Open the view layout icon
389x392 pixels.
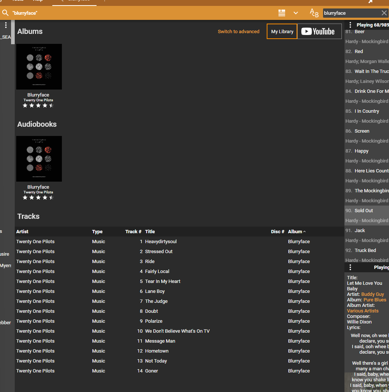(282, 13)
